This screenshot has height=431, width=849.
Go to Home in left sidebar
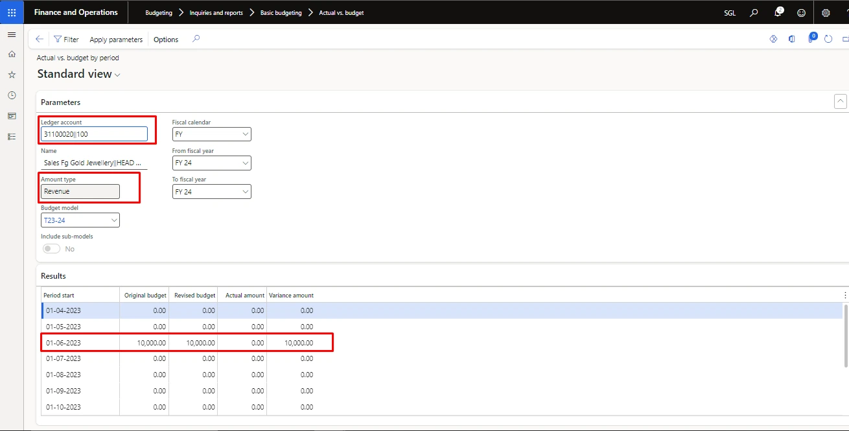click(12, 54)
